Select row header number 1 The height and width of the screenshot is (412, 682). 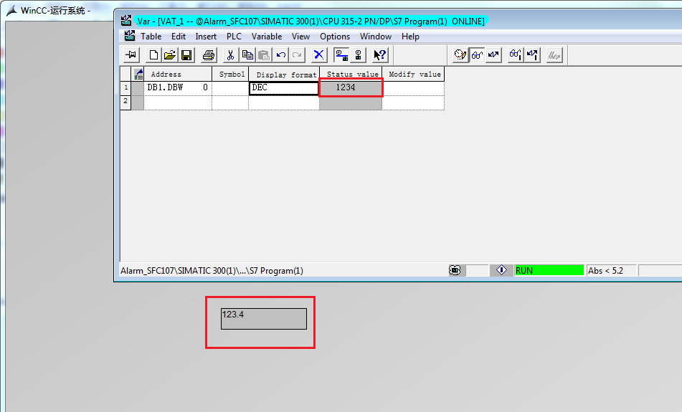tap(125, 88)
